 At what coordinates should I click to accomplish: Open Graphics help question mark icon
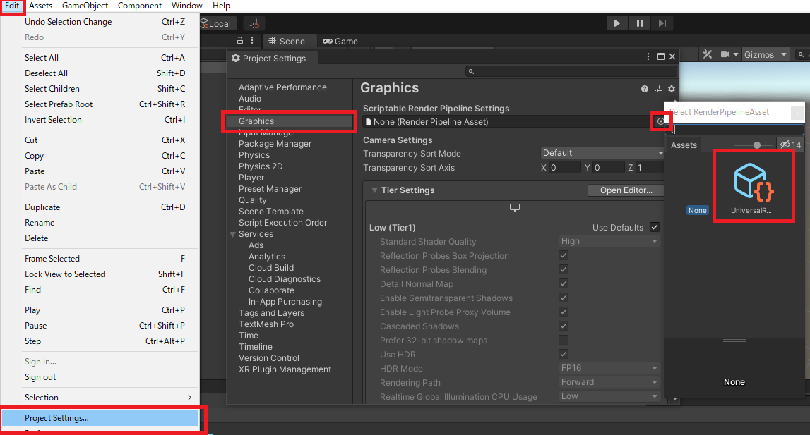[x=644, y=89]
